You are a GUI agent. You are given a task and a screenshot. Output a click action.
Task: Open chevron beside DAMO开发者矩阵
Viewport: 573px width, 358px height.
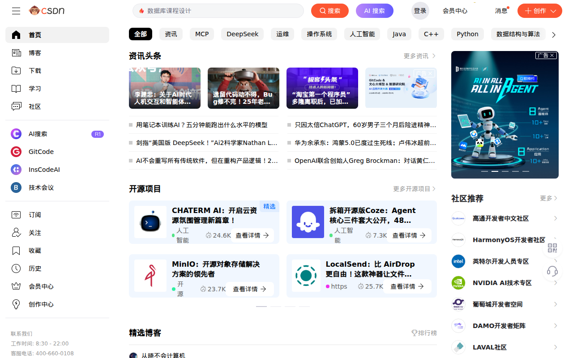coord(556,326)
